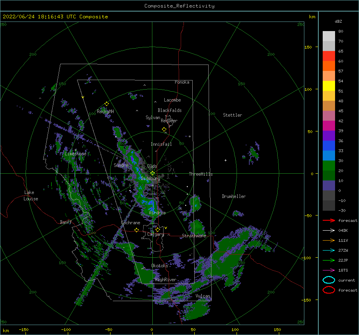Click the magenta 18TS arrow in legend

(329, 270)
